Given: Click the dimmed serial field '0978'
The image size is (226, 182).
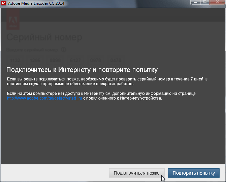Looking at the screenshot, I should pos(95,60).
